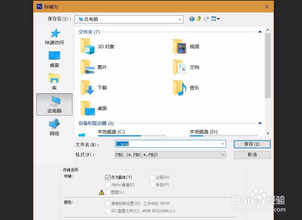Click the scrollbar up arrow

click(x=268, y=30)
